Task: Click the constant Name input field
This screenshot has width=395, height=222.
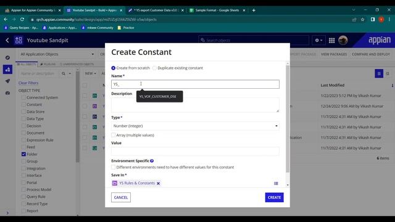Action: 195,84
